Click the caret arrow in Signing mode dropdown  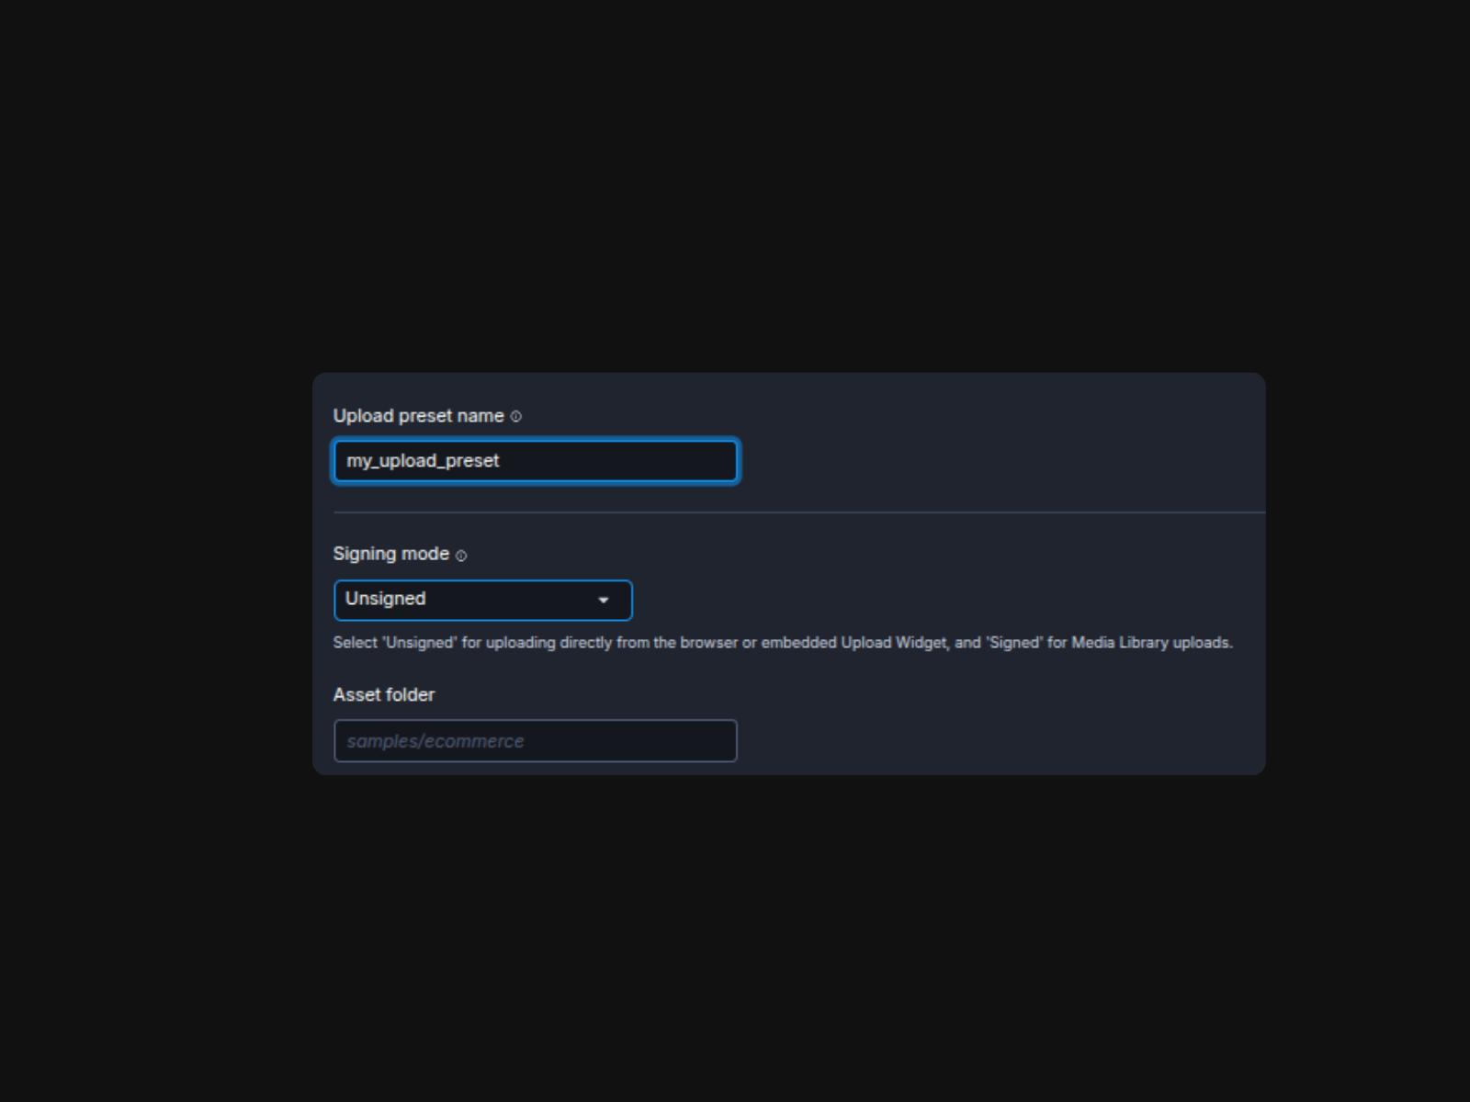[x=604, y=601]
